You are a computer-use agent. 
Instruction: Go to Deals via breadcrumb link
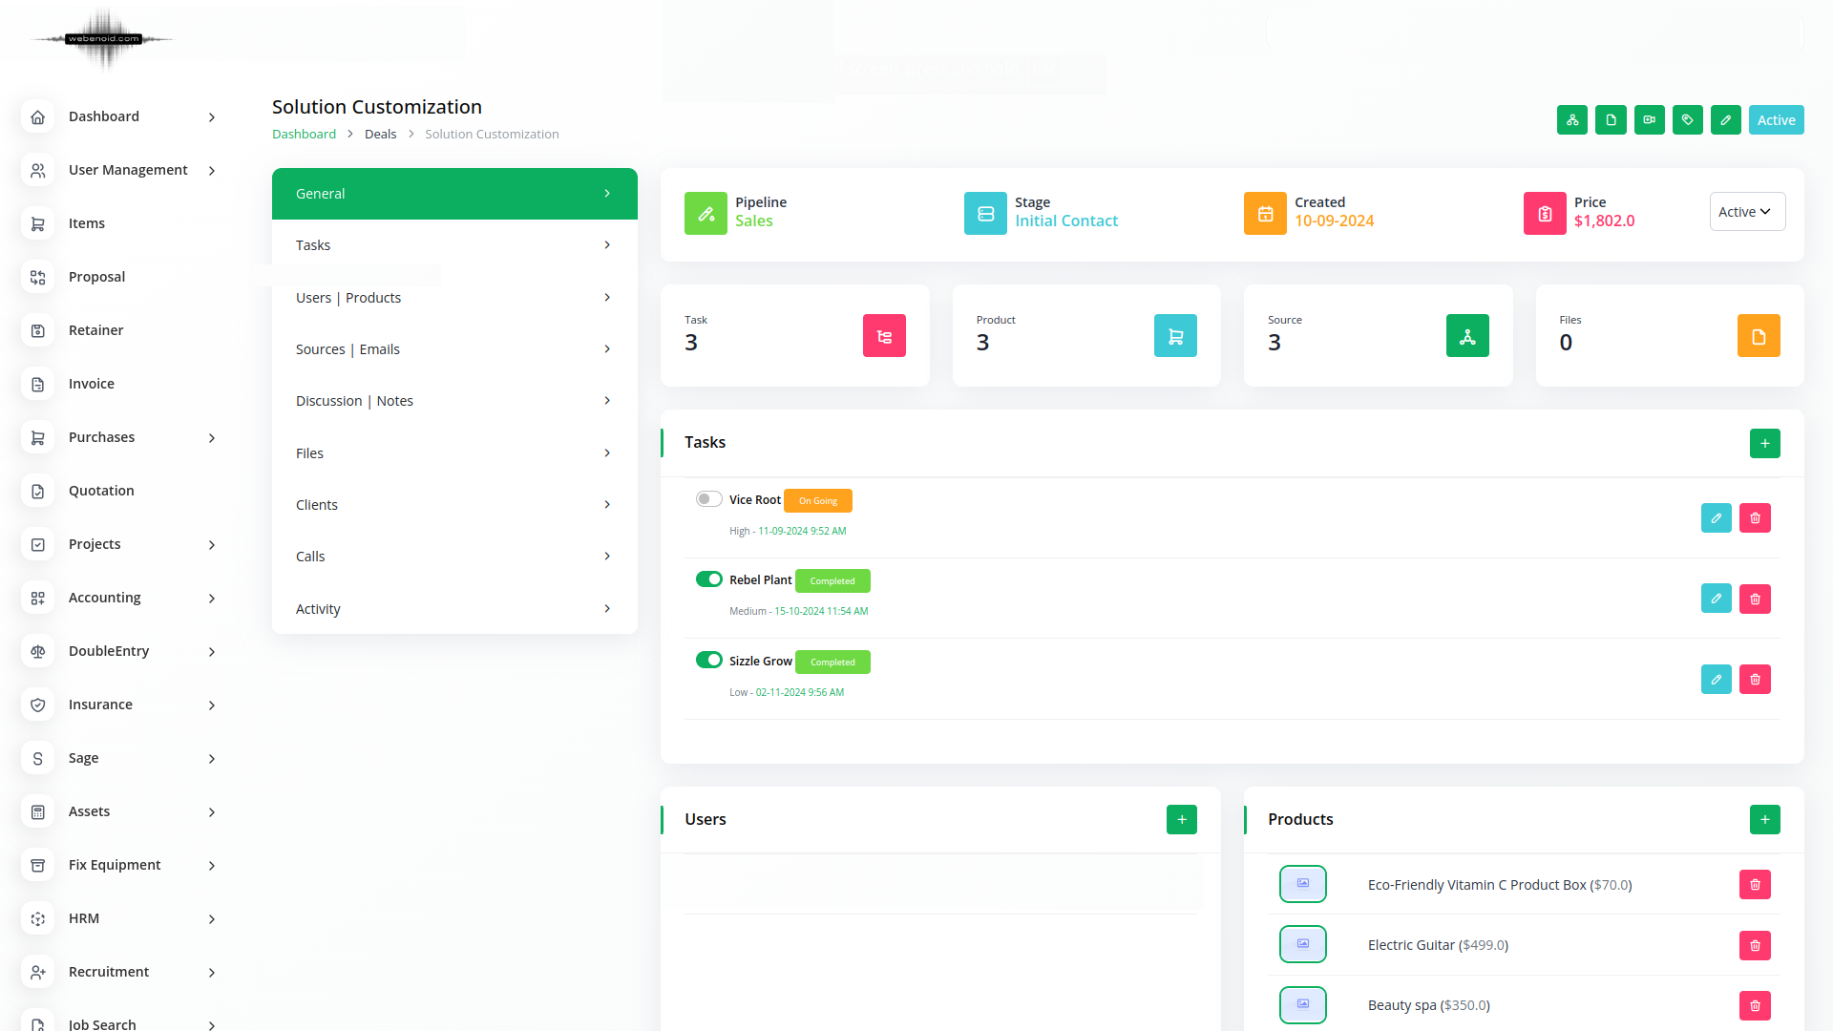pyautogui.click(x=380, y=135)
